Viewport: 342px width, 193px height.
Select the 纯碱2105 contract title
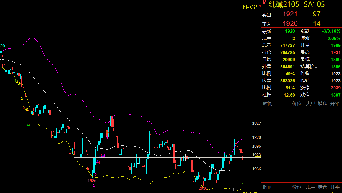(x=284, y=4)
